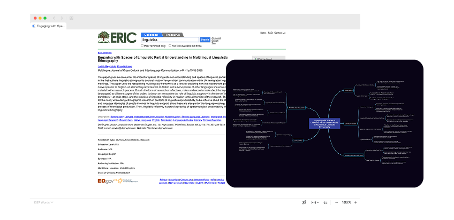The image size is (454, 220).
Task: Click the ED.gov logo in footer
Action: pyautogui.click(x=107, y=181)
